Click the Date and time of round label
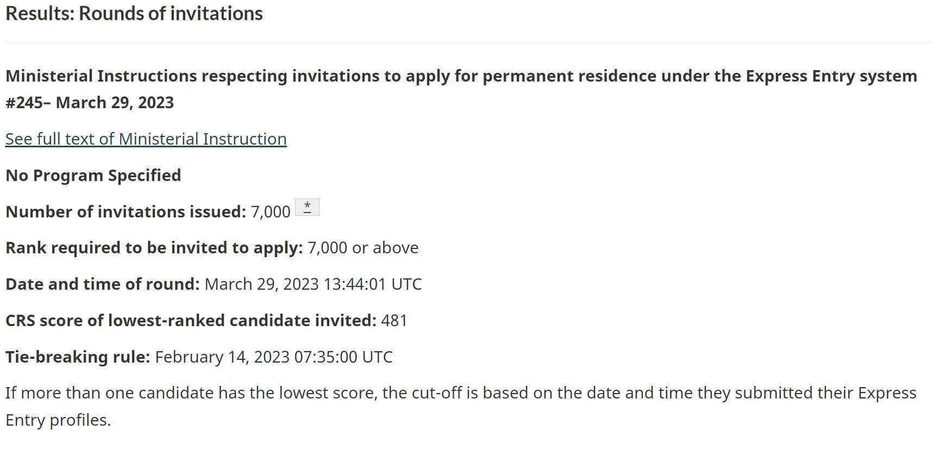 coord(103,284)
